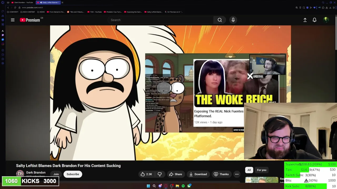Select the All filter chip
This screenshot has width=337, height=189.
tap(249, 170)
